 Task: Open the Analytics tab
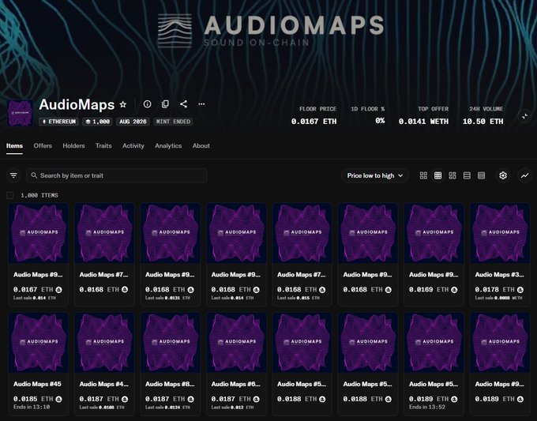(x=168, y=146)
